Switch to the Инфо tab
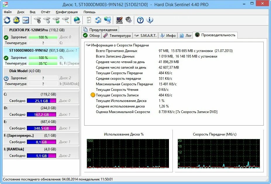Viewport: 271px width, 184px height. pyautogui.click(x=168, y=36)
